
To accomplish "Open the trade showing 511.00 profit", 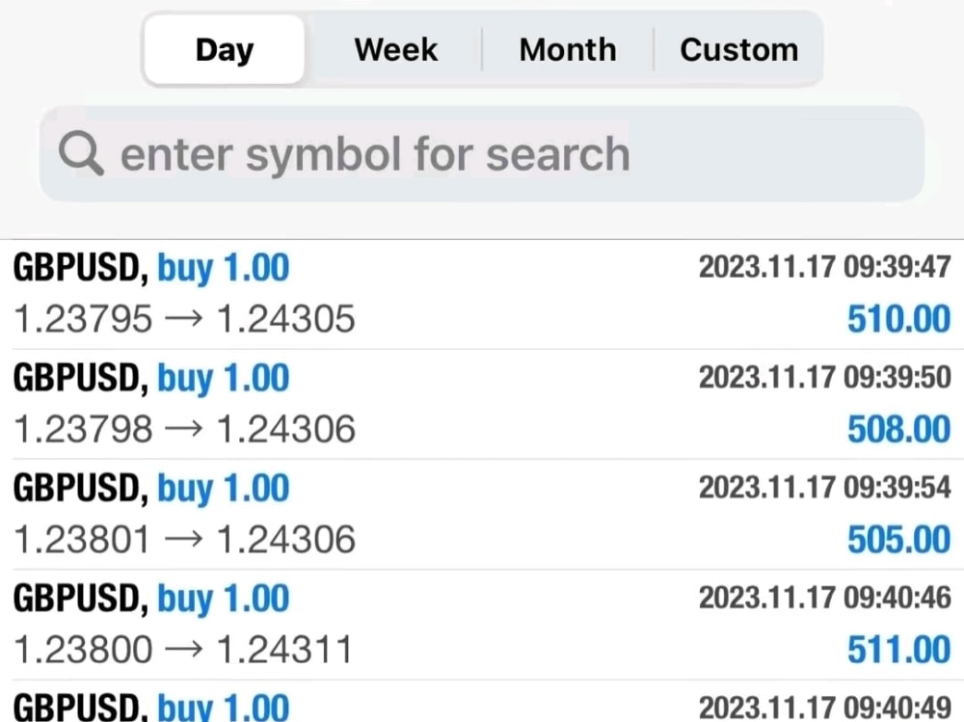I will pos(482,625).
